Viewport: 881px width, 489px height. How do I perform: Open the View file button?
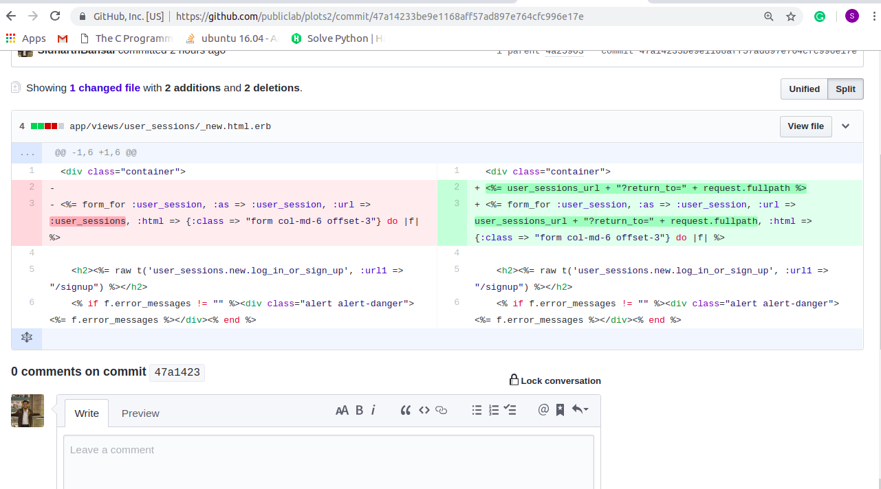click(805, 126)
